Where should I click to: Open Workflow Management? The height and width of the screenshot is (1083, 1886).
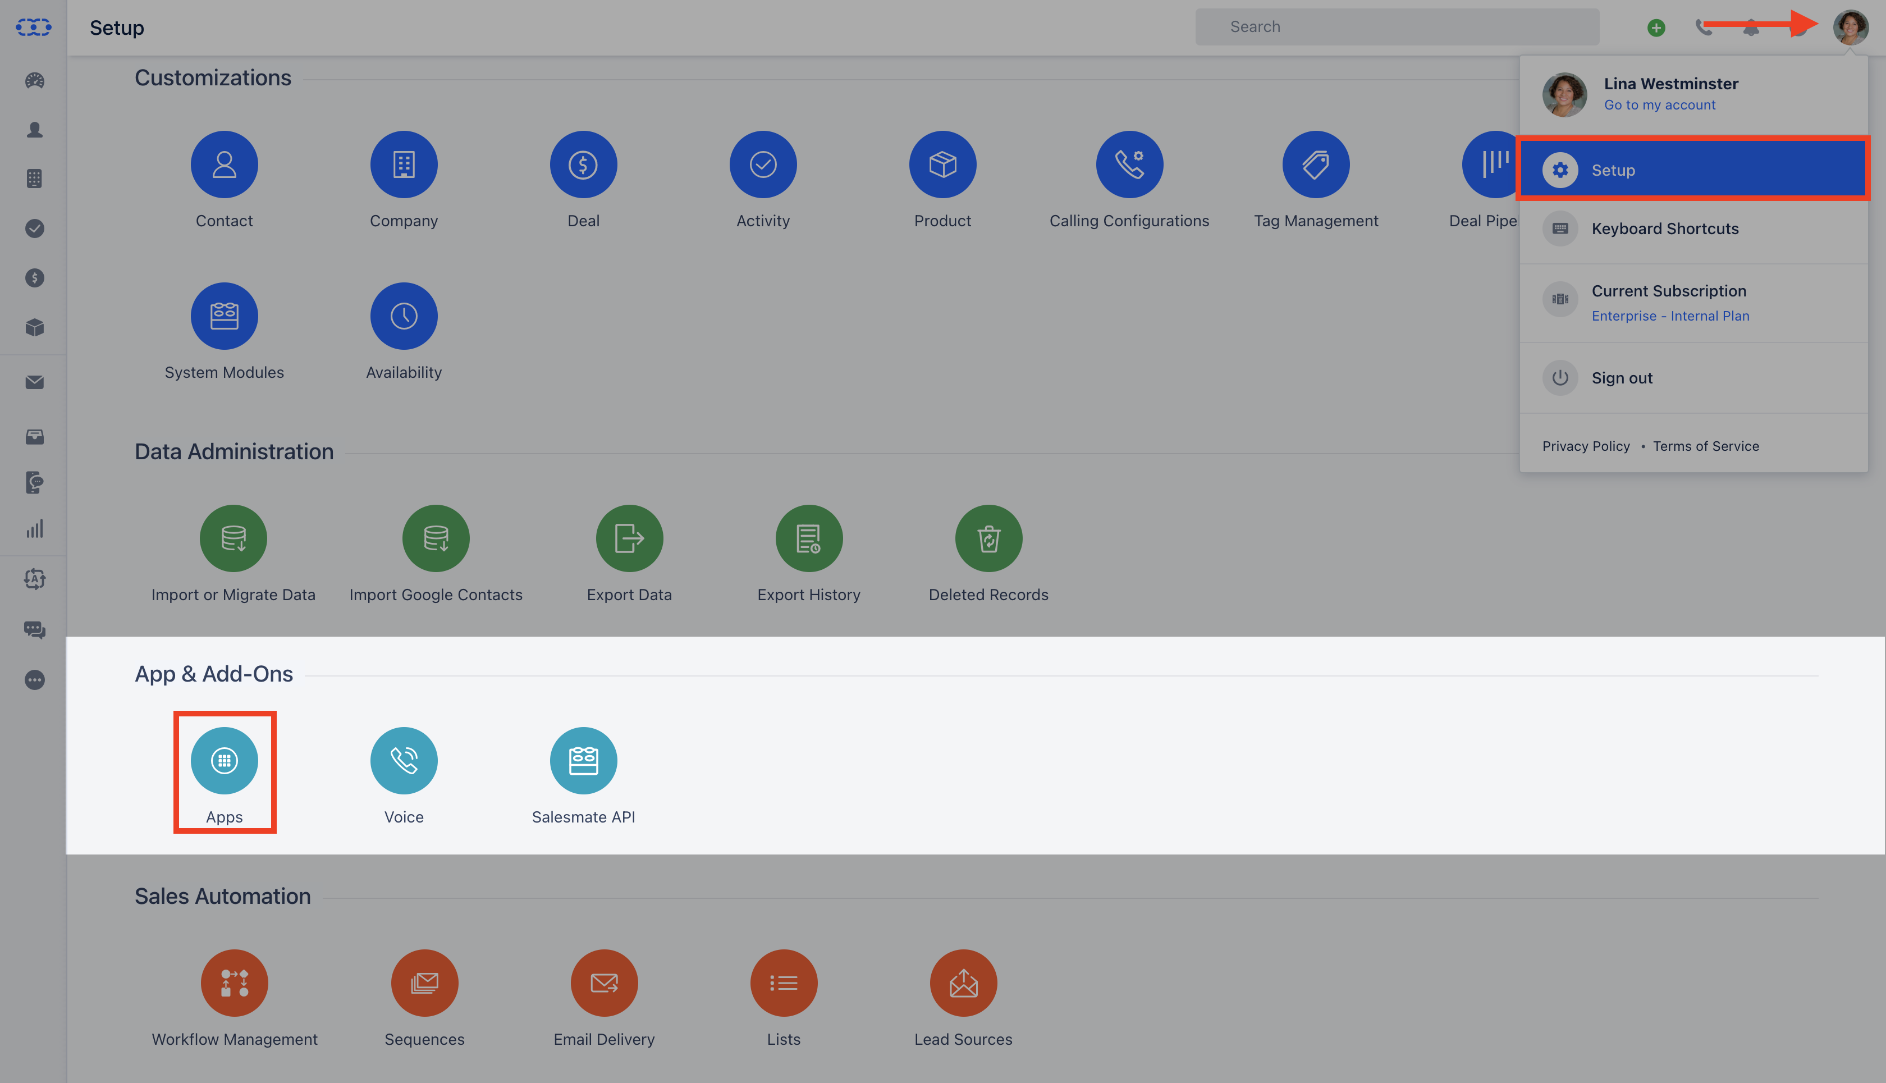(234, 983)
